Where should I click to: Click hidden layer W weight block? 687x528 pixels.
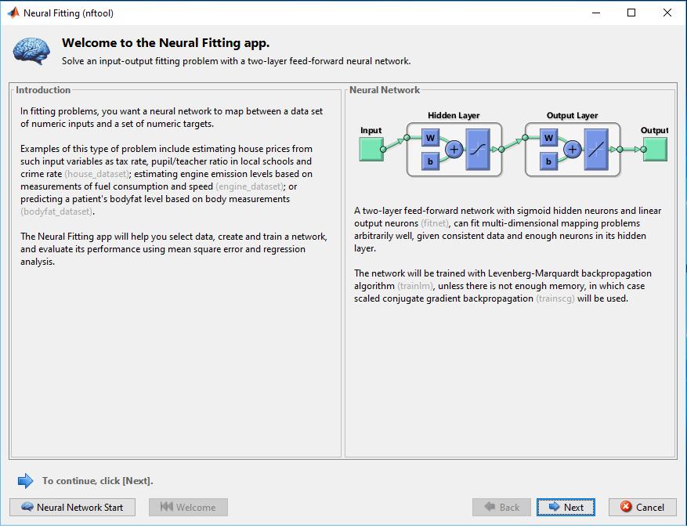click(430, 138)
